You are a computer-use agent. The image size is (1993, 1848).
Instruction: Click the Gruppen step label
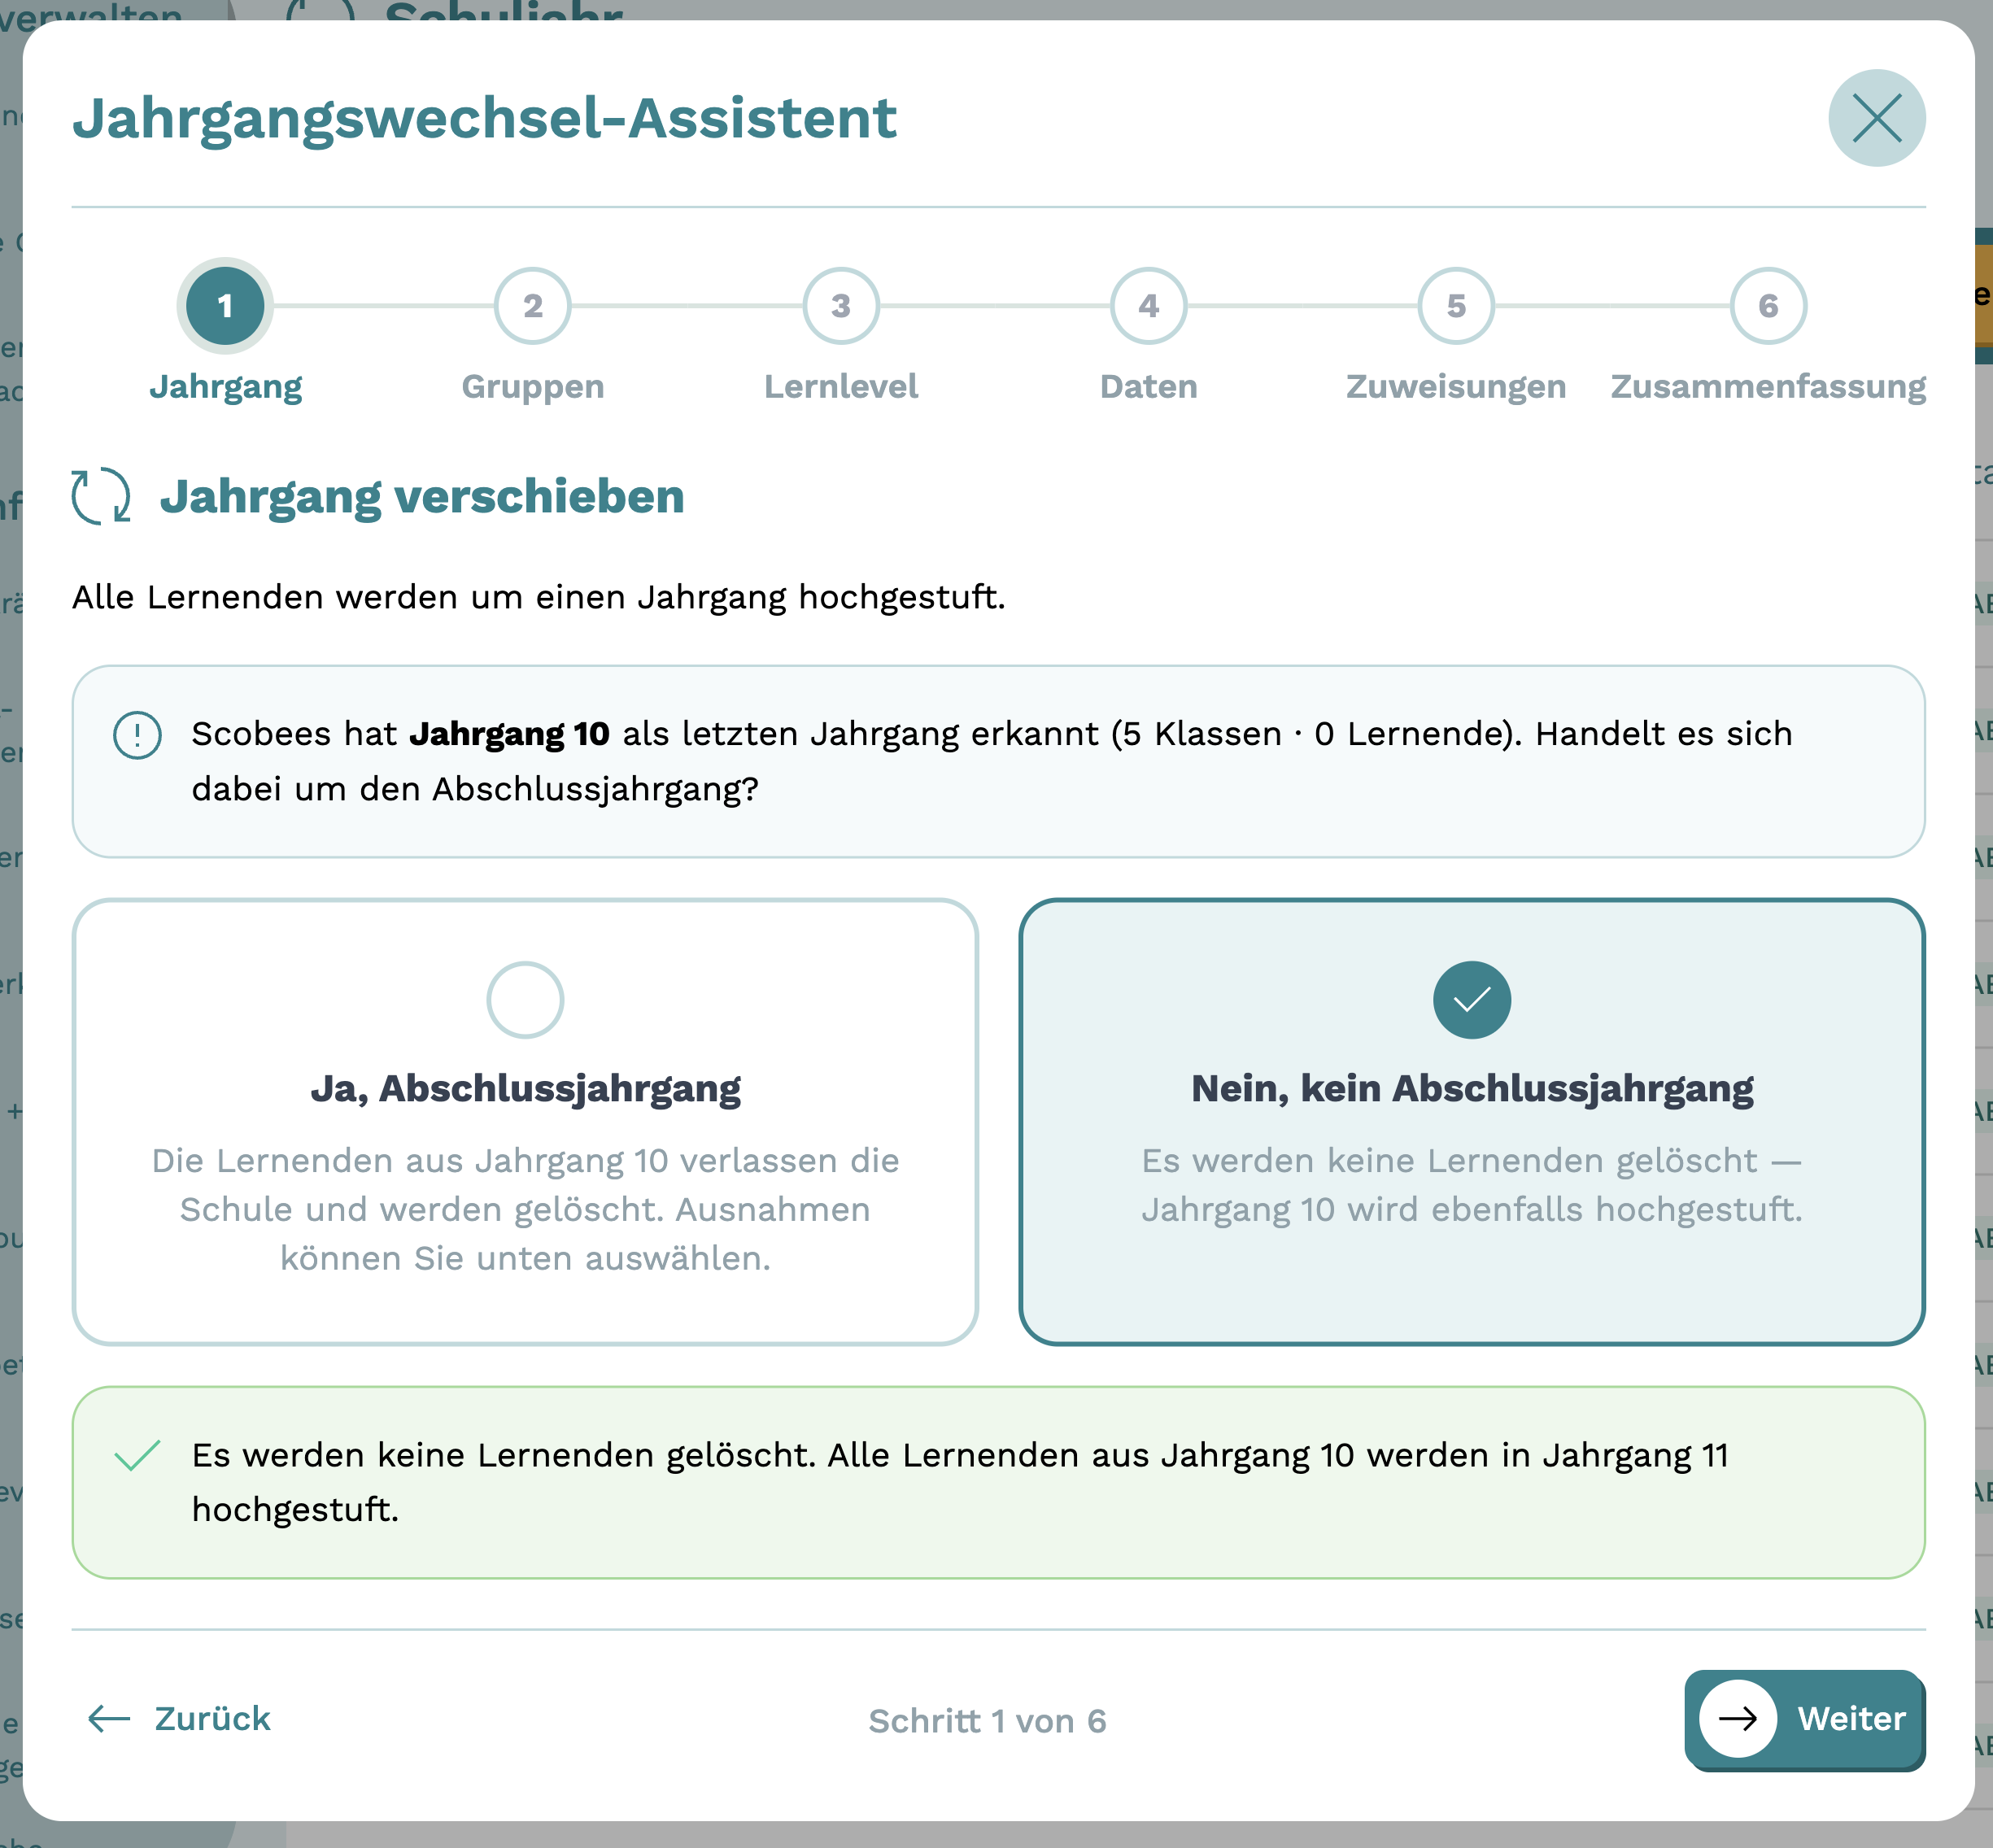pyautogui.click(x=533, y=387)
